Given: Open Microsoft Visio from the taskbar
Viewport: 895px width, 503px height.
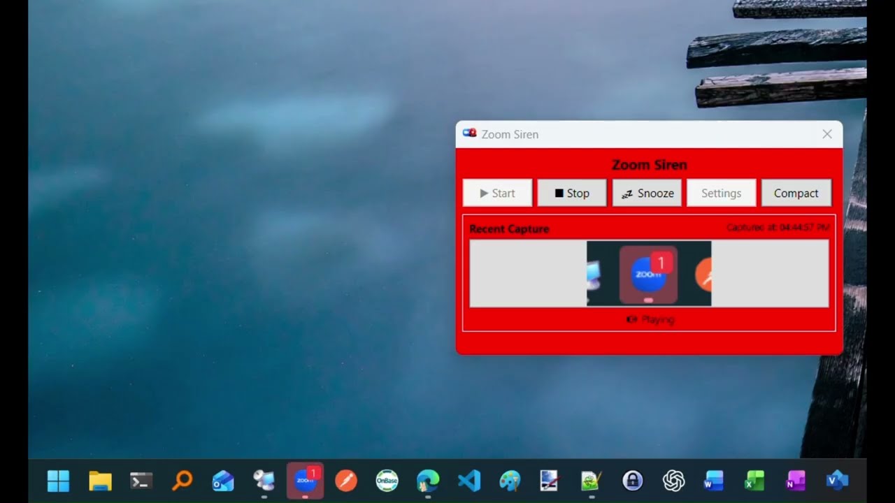Looking at the screenshot, I should pyautogui.click(x=837, y=481).
